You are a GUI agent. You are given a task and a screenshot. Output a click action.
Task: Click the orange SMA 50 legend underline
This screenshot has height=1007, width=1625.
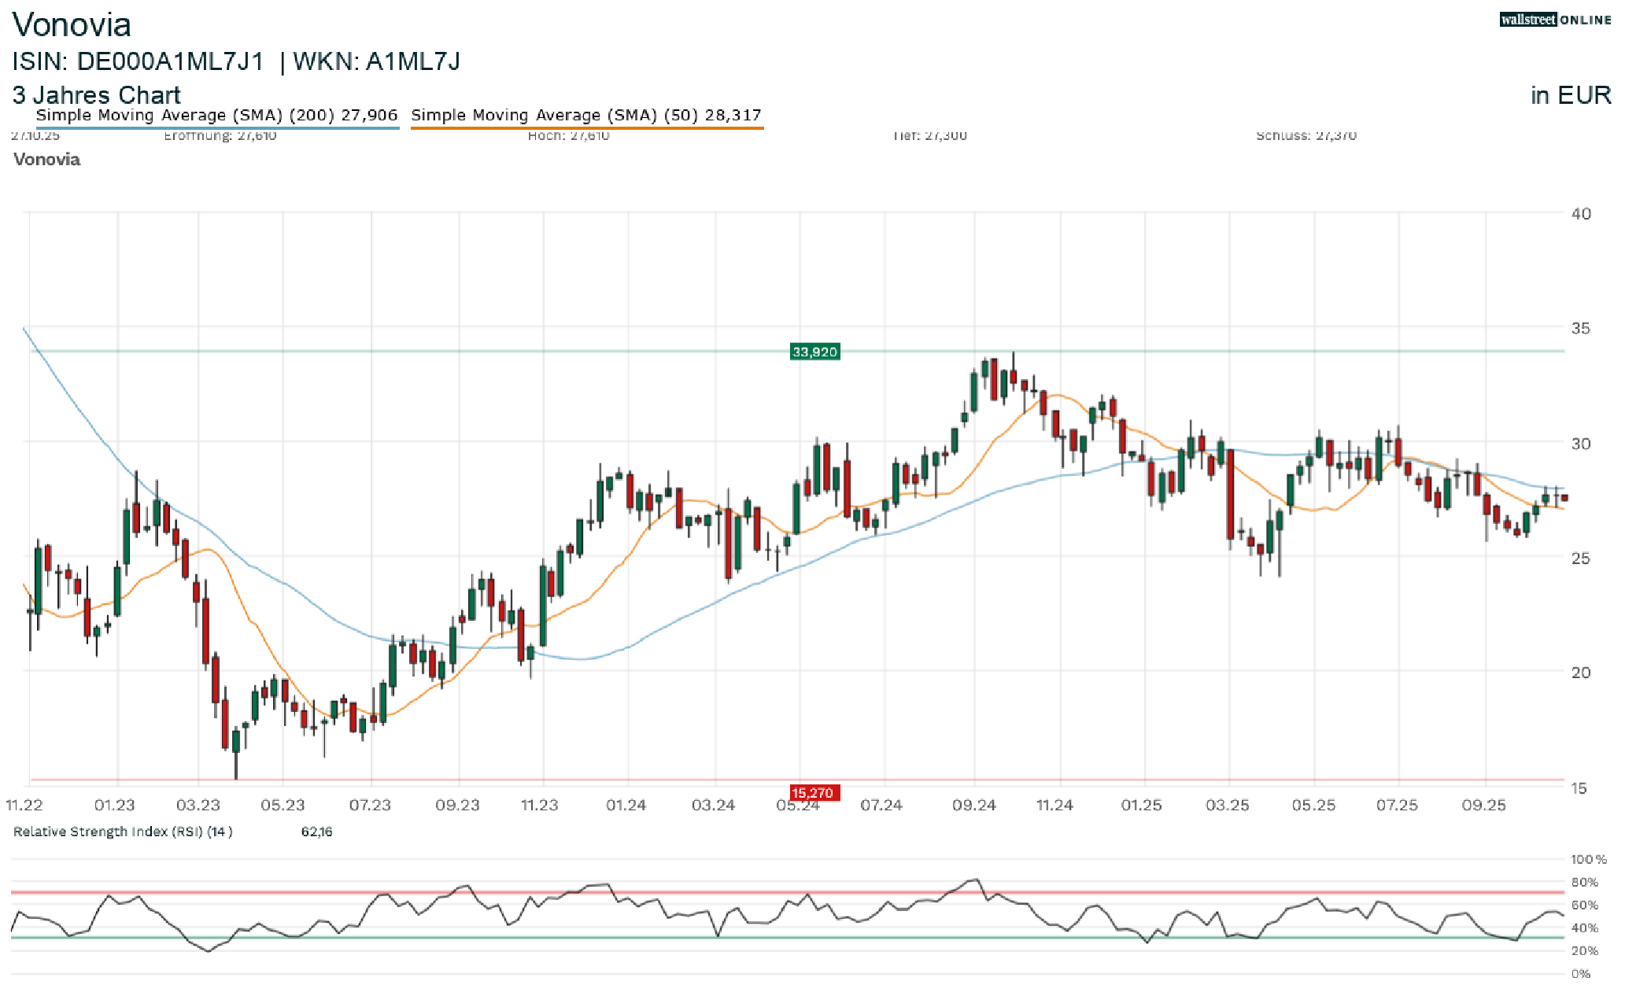(585, 127)
